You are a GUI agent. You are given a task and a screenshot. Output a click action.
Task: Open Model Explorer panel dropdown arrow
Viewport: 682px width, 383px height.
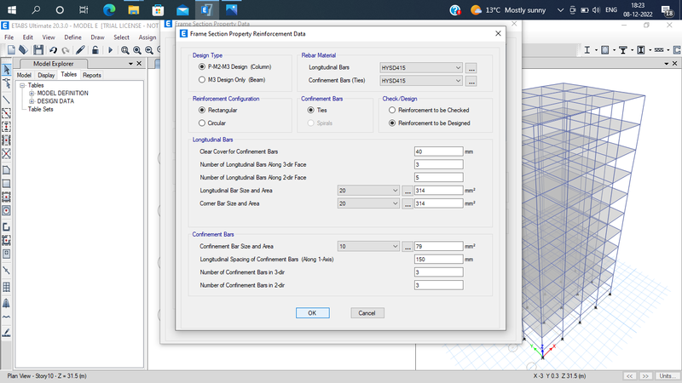[130, 64]
